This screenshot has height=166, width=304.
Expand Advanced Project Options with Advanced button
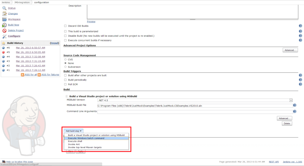point(290,50)
